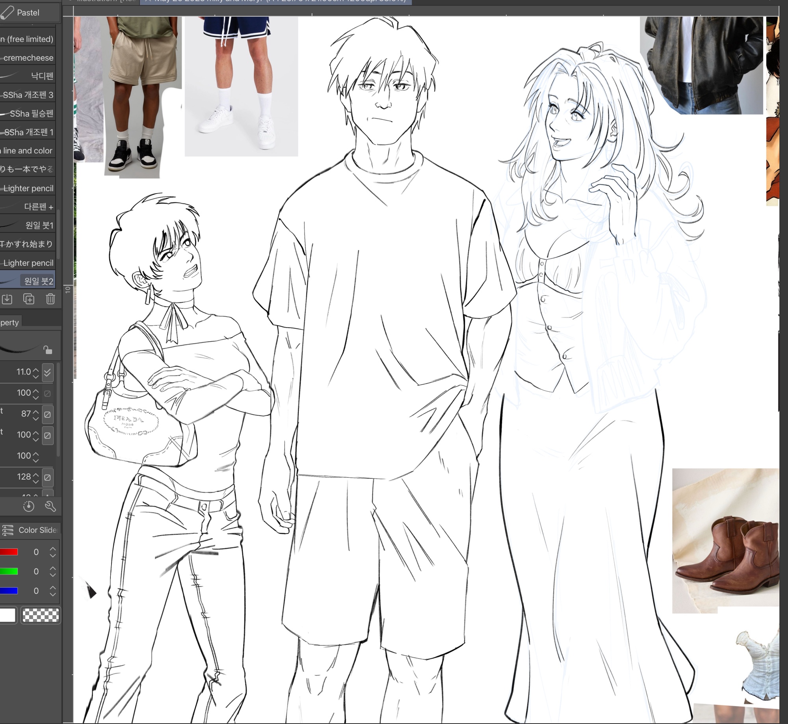Viewport: 788px width, 724px height.
Task: Toggle dynamics button beside the 128 value
Action: (x=47, y=477)
